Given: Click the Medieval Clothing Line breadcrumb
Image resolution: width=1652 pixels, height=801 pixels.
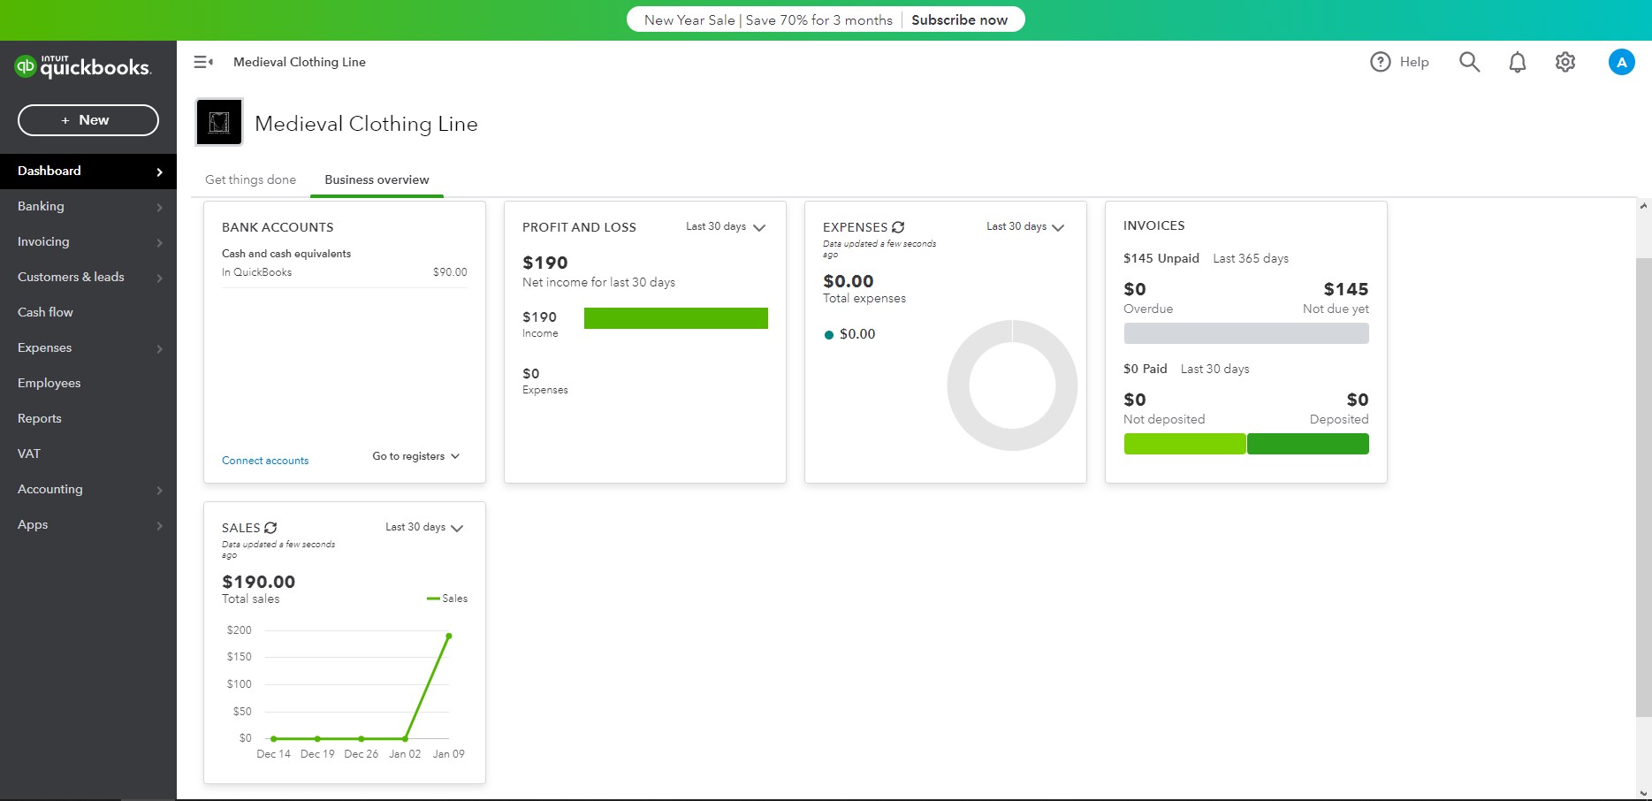Looking at the screenshot, I should tap(300, 62).
